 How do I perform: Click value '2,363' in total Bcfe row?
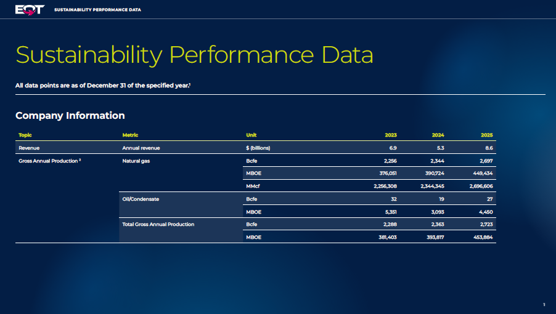point(438,224)
